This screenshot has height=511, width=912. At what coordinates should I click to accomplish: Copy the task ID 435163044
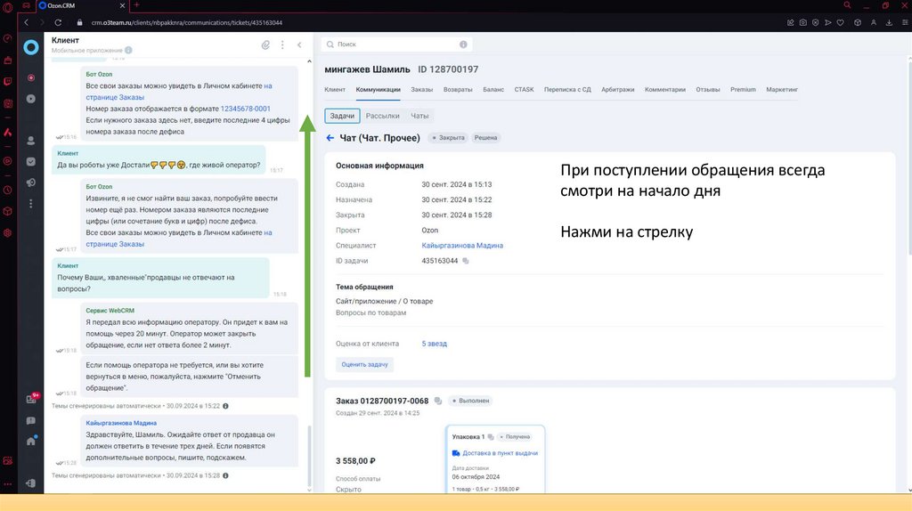point(465,261)
